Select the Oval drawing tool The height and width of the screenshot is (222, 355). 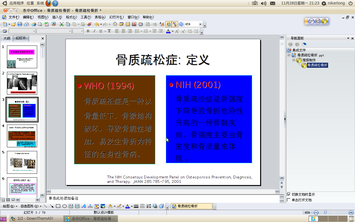64,206
